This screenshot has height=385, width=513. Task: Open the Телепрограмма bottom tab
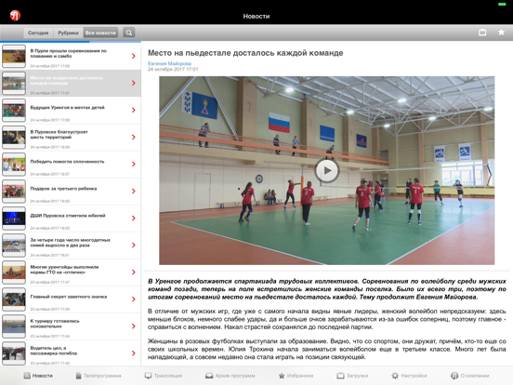coord(99,376)
